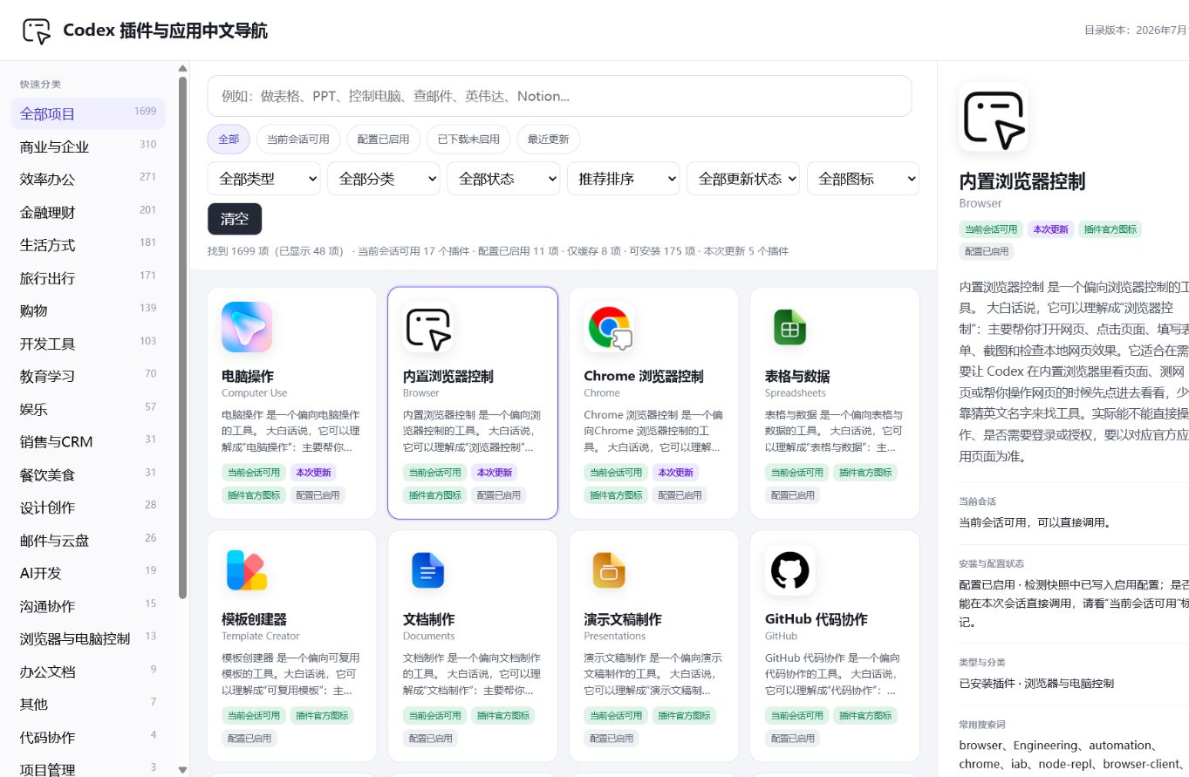Select the 演示文稿制作 Presentations icon
Image resolution: width=1189 pixels, height=777 pixels.
point(609,570)
